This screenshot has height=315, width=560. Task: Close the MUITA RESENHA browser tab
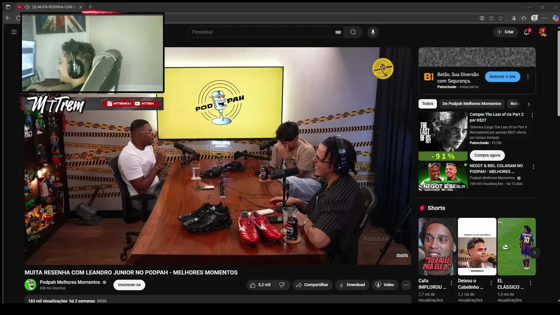[x=80, y=7]
